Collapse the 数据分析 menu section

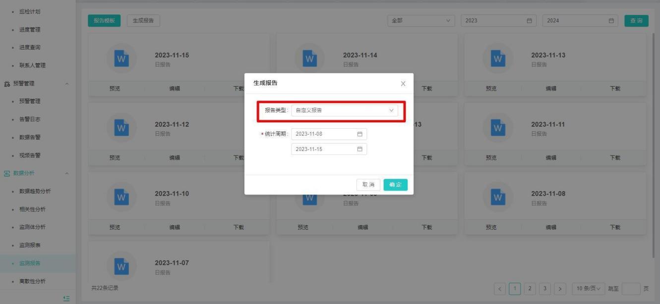point(67,173)
